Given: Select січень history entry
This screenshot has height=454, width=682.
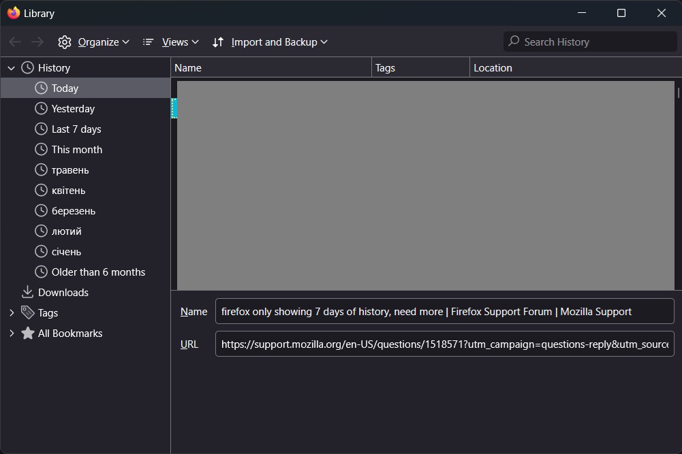Looking at the screenshot, I should 86,252.
